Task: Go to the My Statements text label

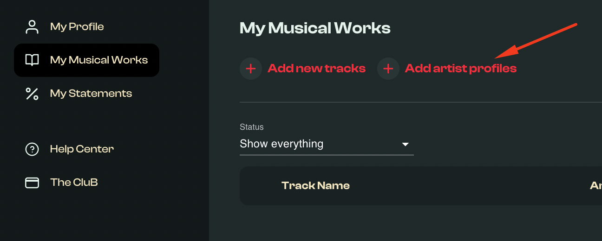Action: pos(91,94)
